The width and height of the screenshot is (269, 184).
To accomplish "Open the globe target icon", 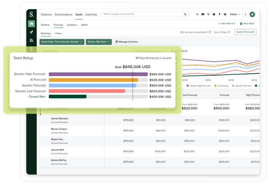I will click(225, 14).
